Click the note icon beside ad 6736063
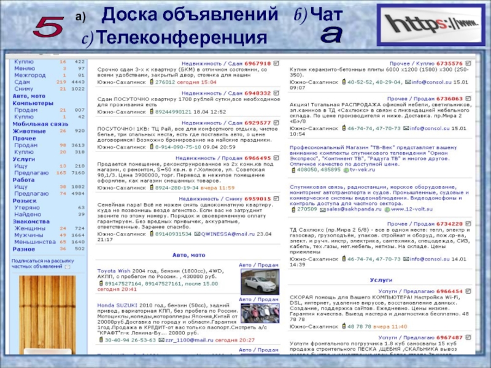The height and width of the screenshot is (368, 491). coord(468,99)
